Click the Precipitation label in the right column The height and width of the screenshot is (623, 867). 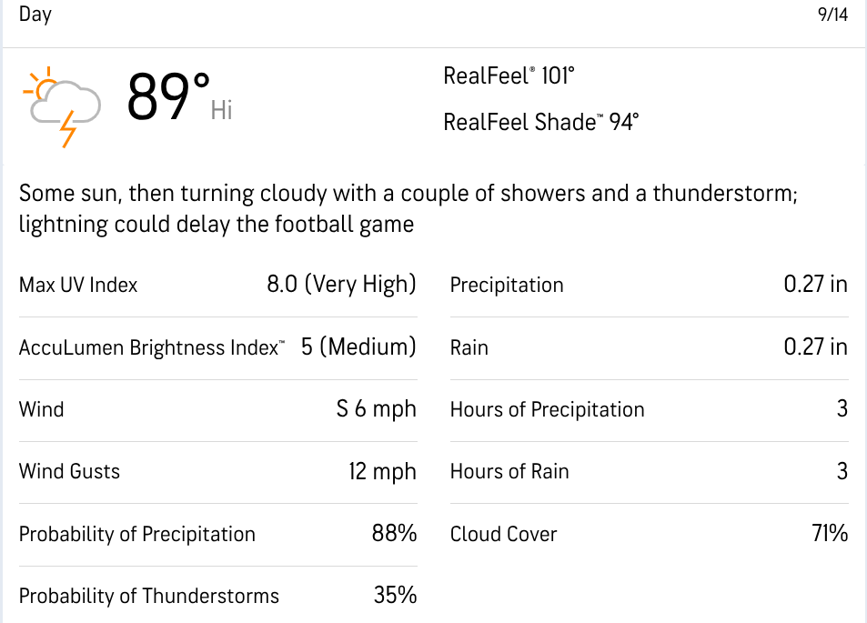pos(507,286)
